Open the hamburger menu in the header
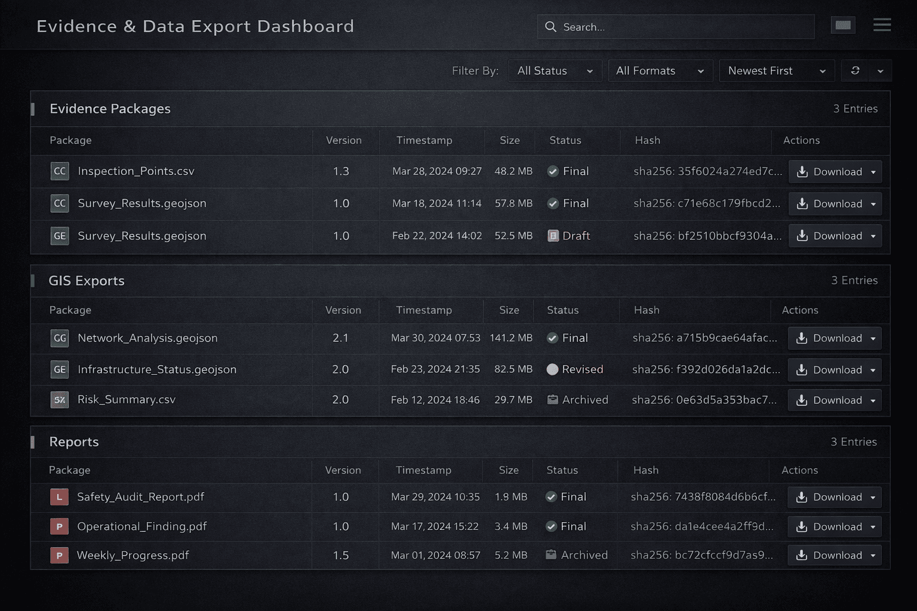Image resolution: width=917 pixels, height=611 pixels. coord(882,25)
